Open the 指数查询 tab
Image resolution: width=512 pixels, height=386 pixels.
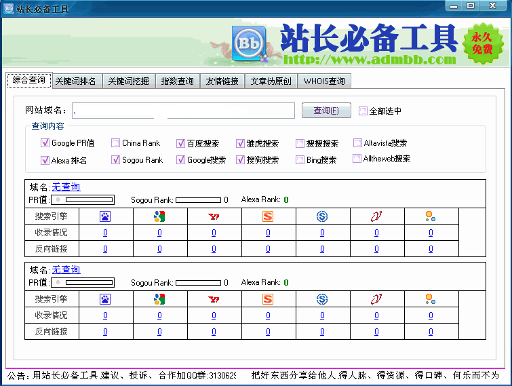pos(177,81)
